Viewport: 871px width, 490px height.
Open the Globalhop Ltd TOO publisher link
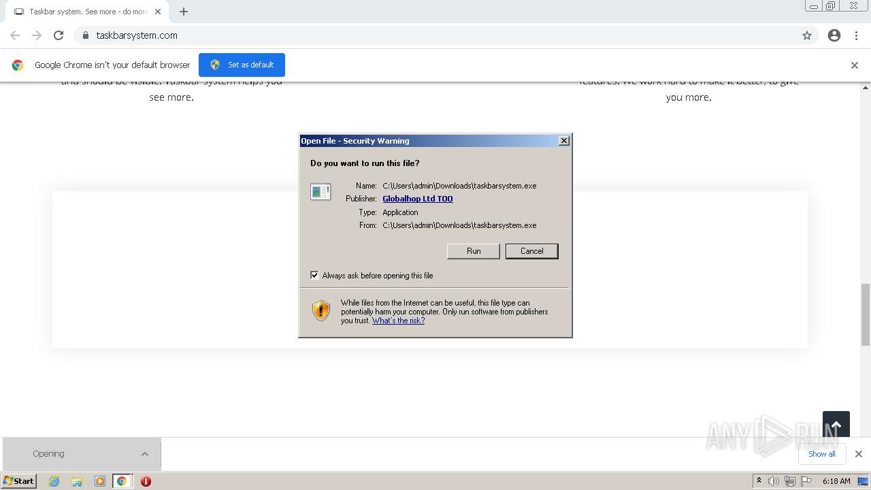418,199
